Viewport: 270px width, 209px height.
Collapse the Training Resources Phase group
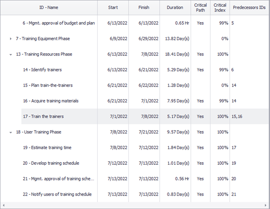point(11,54)
